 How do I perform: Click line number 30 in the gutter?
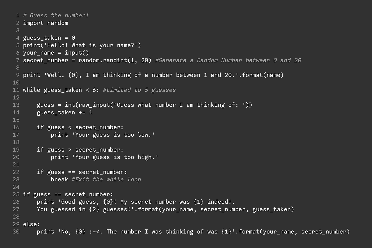tap(16, 232)
